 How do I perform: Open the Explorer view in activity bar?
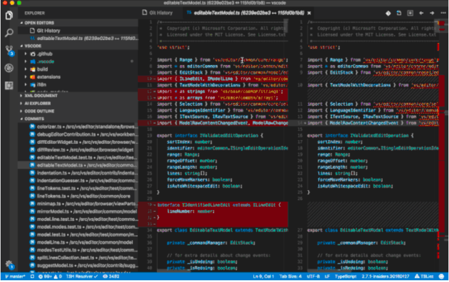pos(9,15)
